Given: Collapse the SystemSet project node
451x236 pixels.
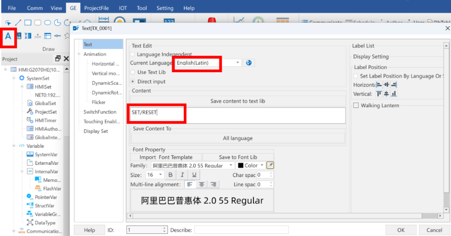Looking at the screenshot, I should [13, 78].
